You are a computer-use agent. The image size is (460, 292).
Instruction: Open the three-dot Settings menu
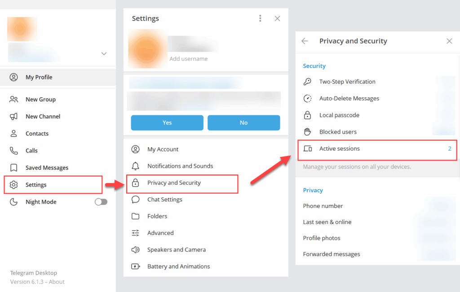(260, 18)
